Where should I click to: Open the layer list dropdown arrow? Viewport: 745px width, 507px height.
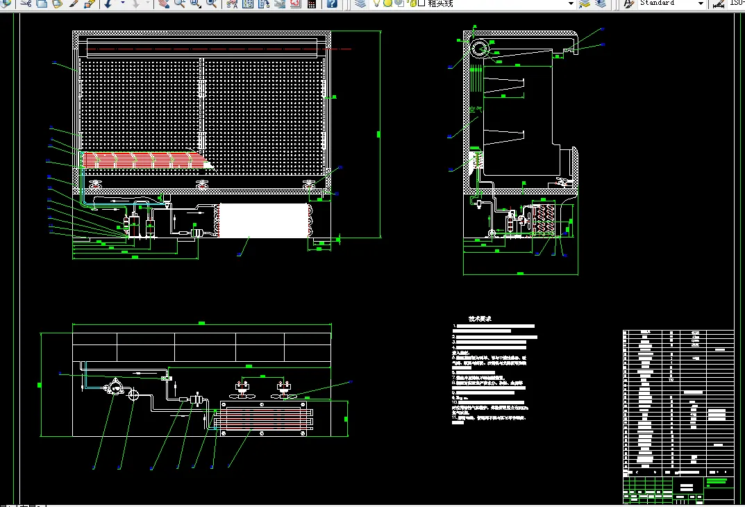tap(571, 3)
